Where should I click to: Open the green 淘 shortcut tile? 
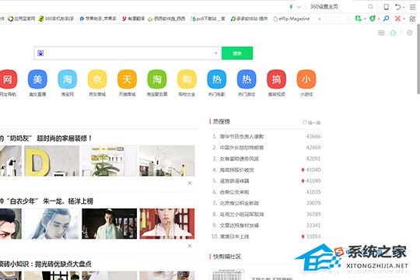(x=157, y=79)
